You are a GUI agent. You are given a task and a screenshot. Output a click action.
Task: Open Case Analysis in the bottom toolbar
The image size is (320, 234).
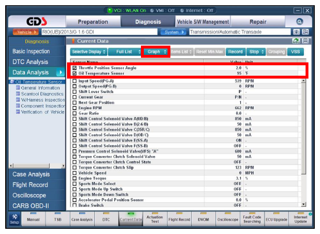tap(82, 219)
